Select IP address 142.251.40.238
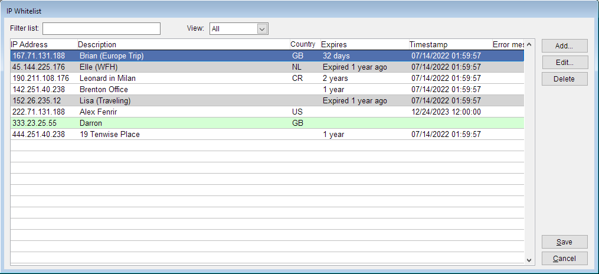This screenshot has width=599, height=274. click(x=38, y=89)
